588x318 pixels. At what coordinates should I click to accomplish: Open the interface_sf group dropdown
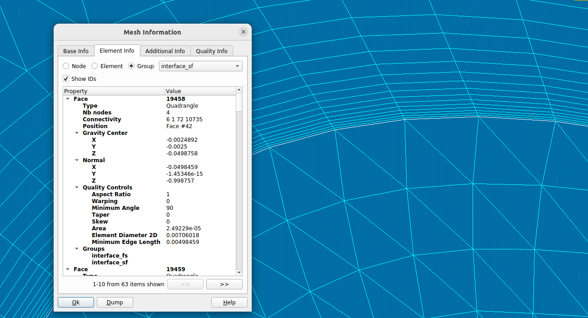coord(200,66)
